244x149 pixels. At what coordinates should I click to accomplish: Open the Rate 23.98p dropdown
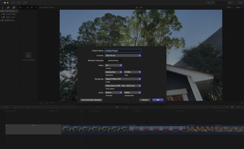132,72
